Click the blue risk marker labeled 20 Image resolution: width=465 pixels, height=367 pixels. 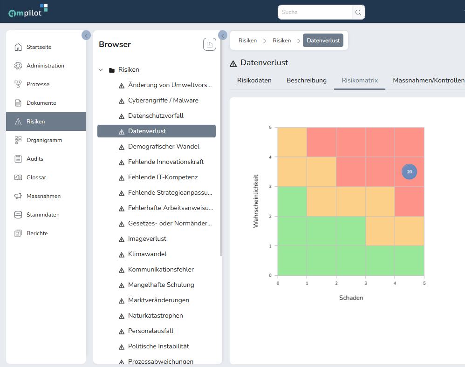pyautogui.click(x=409, y=172)
